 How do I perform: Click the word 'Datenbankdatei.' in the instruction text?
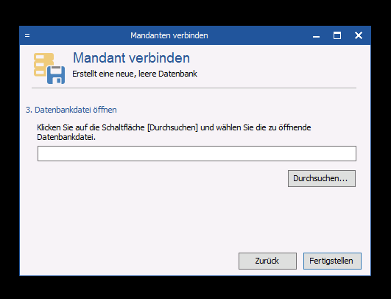66,137
